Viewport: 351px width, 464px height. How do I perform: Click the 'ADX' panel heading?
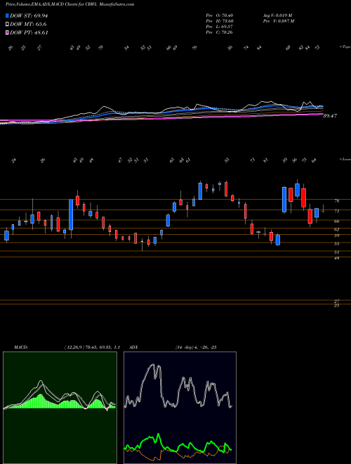[x=133, y=347]
